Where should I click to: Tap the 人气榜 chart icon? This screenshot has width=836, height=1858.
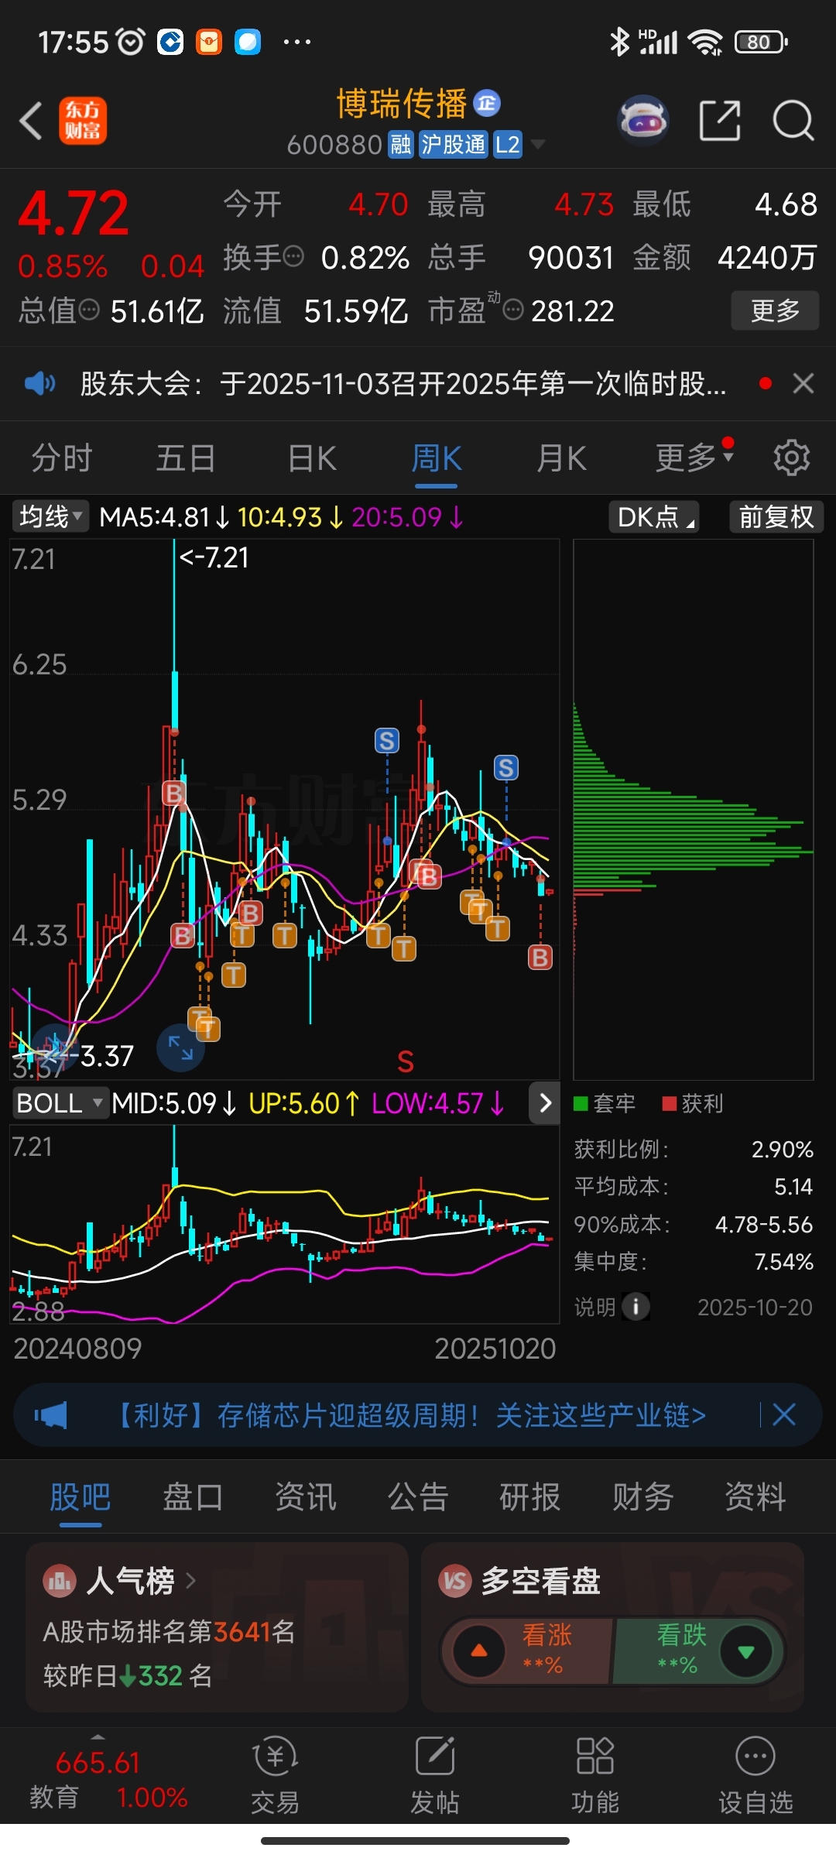pos(60,1581)
